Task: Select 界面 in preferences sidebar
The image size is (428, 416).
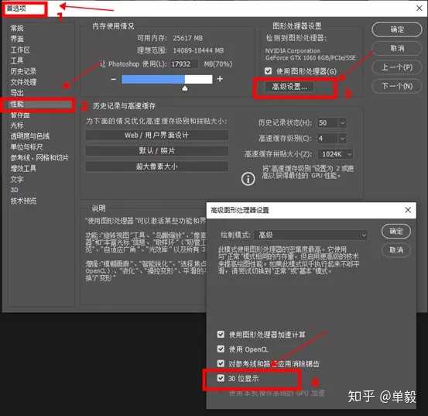Action: click(17, 39)
